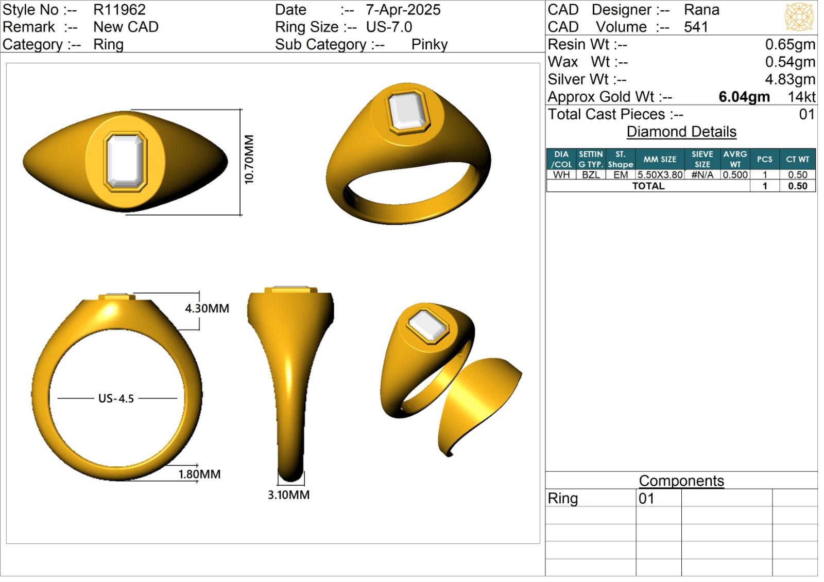
Task: Click the 1.80MM shank thickness label
Action: 199,474
